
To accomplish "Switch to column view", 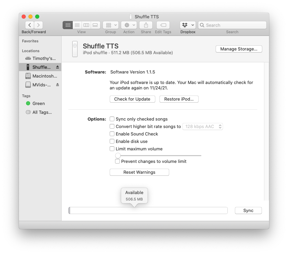I will (x=86, y=25).
